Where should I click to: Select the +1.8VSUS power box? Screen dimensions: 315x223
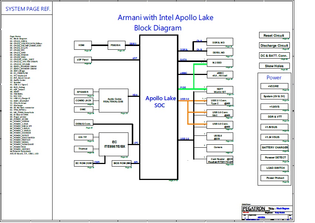click(274, 127)
